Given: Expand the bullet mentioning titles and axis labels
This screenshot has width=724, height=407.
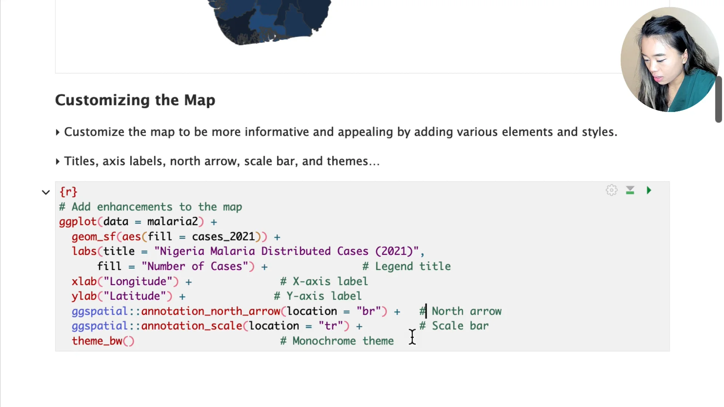Looking at the screenshot, I should 58,161.
